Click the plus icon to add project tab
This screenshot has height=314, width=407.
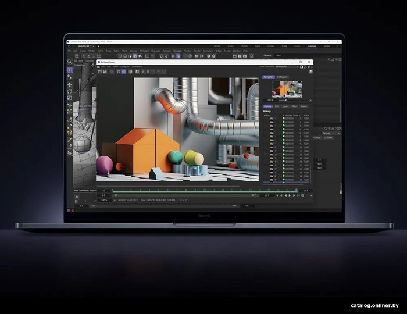tap(98, 46)
